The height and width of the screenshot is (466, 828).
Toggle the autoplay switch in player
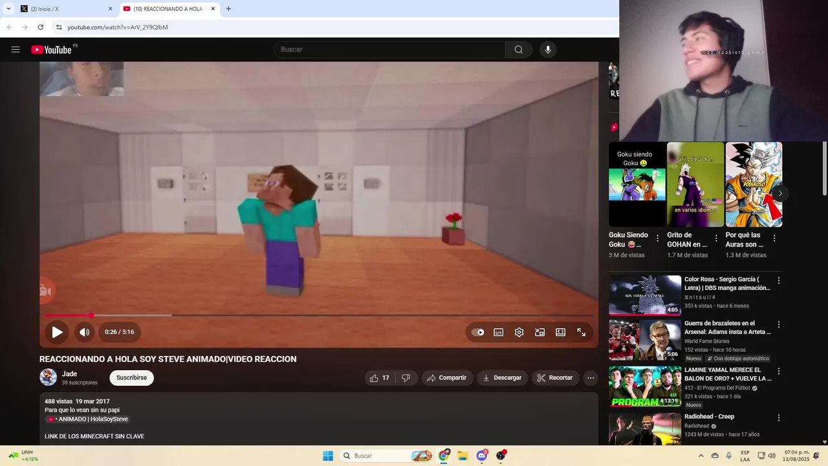point(478,332)
